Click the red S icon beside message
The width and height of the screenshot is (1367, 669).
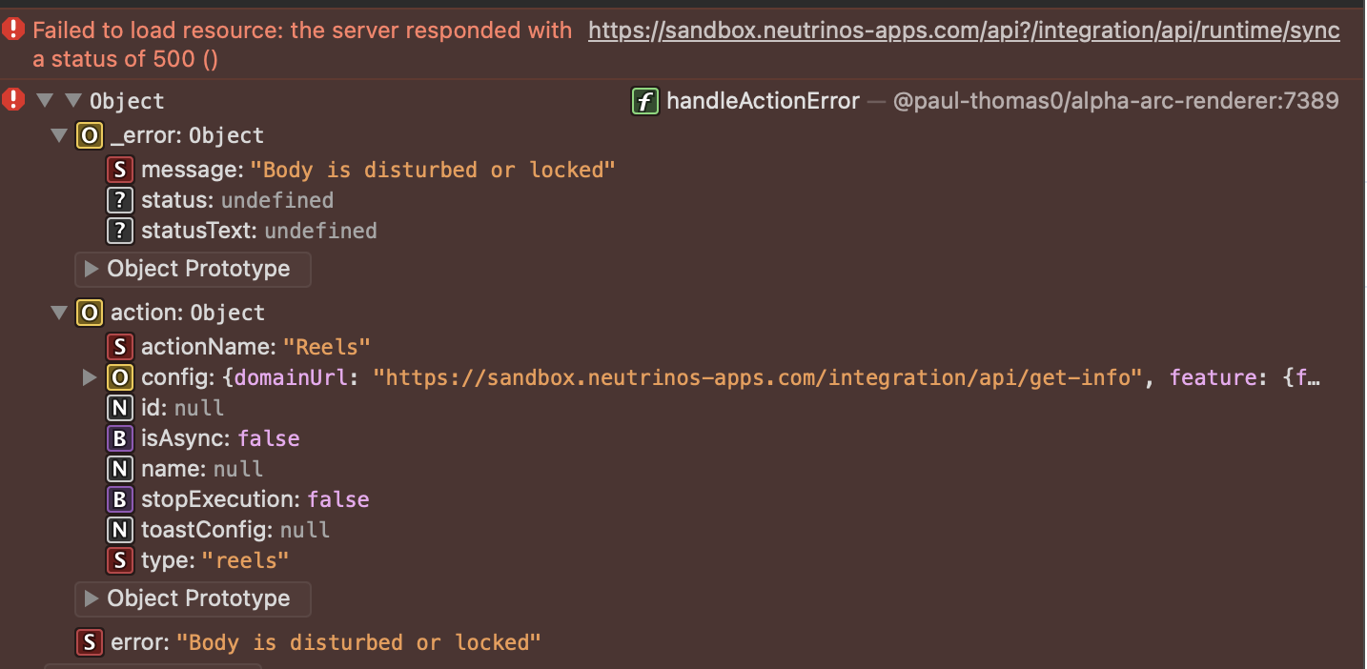(x=120, y=170)
